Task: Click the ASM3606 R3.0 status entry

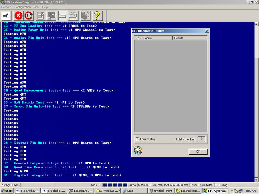Action: pos(163,185)
